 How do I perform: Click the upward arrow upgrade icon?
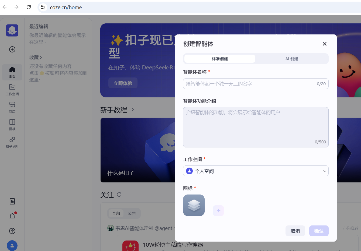pyautogui.click(x=12, y=231)
